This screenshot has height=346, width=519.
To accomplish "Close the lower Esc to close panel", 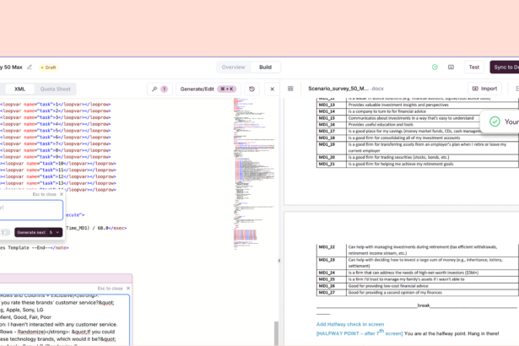I will click(x=128, y=289).
